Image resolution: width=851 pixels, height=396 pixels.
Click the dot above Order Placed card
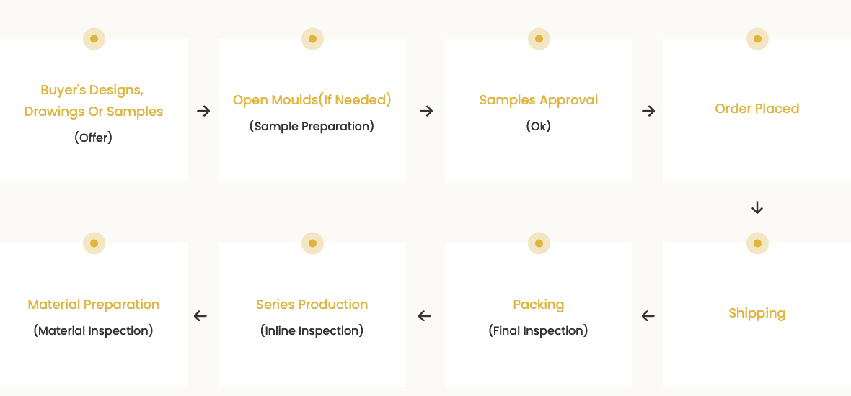[x=757, y=39]
